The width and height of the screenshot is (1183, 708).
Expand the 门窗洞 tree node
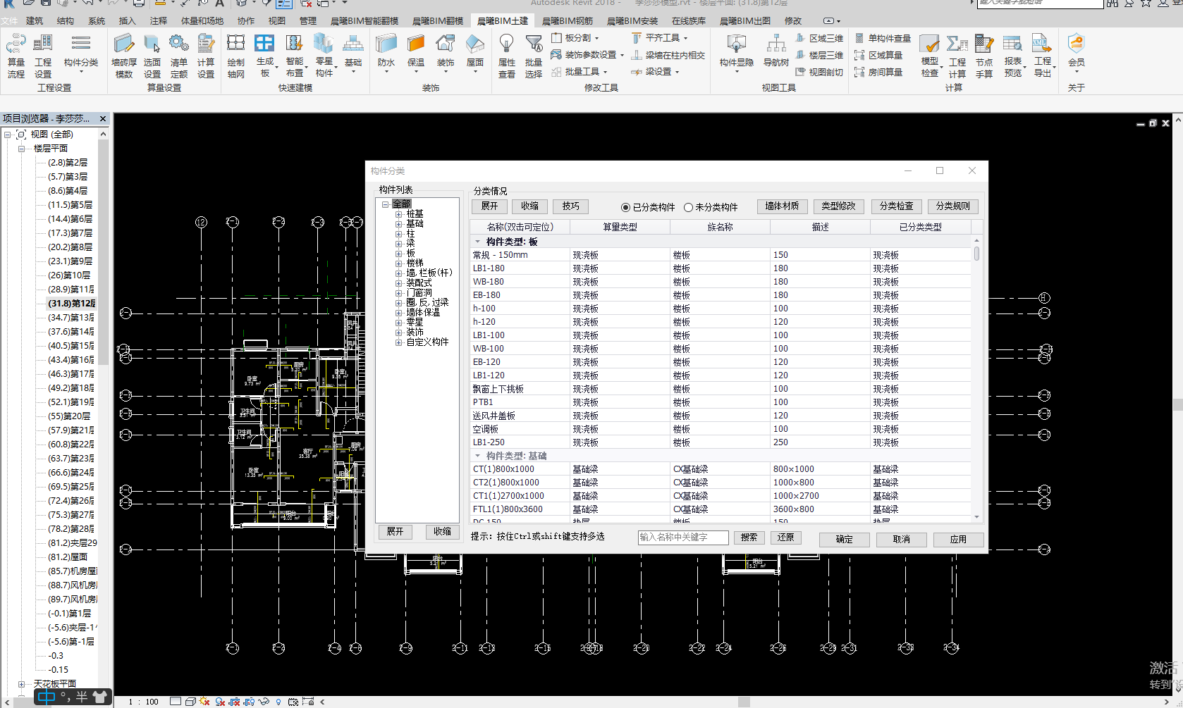click(x=398, y=293)
